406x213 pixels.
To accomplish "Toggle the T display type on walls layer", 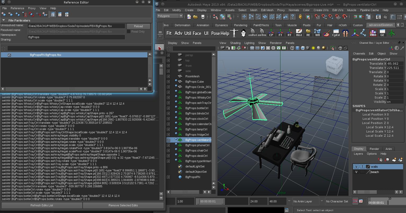I will pyautogui.click(x=362, y=167).
